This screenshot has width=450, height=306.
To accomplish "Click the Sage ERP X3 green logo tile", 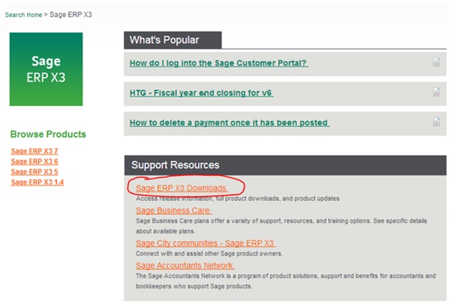I will pos(46,69).
